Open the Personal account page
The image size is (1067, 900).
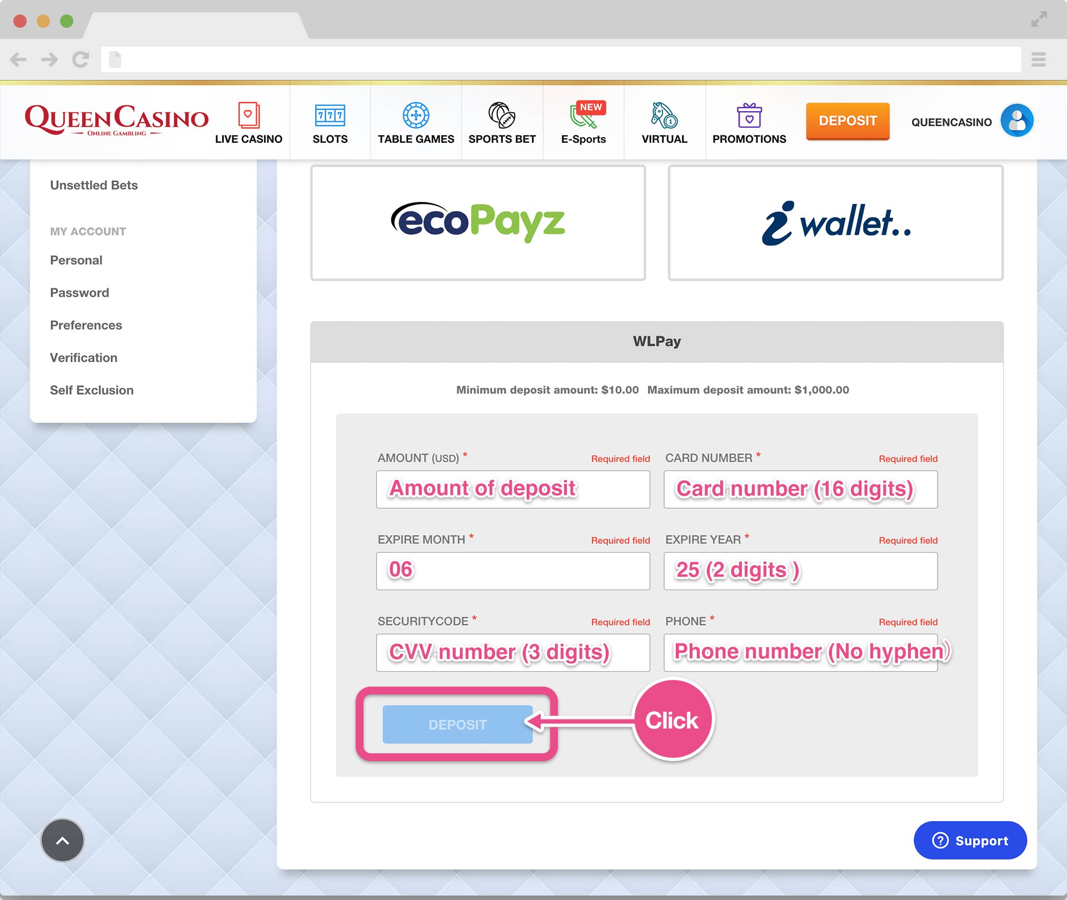76,260
